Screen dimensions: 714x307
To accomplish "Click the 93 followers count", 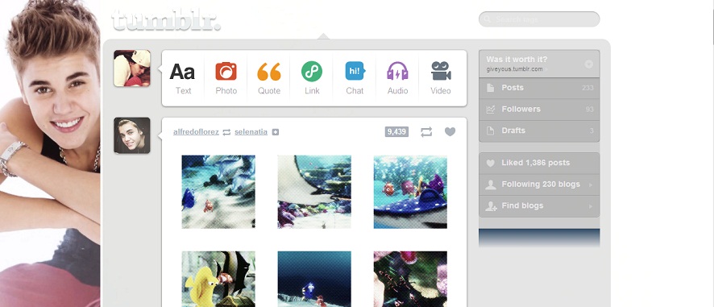I will [590, 110].
